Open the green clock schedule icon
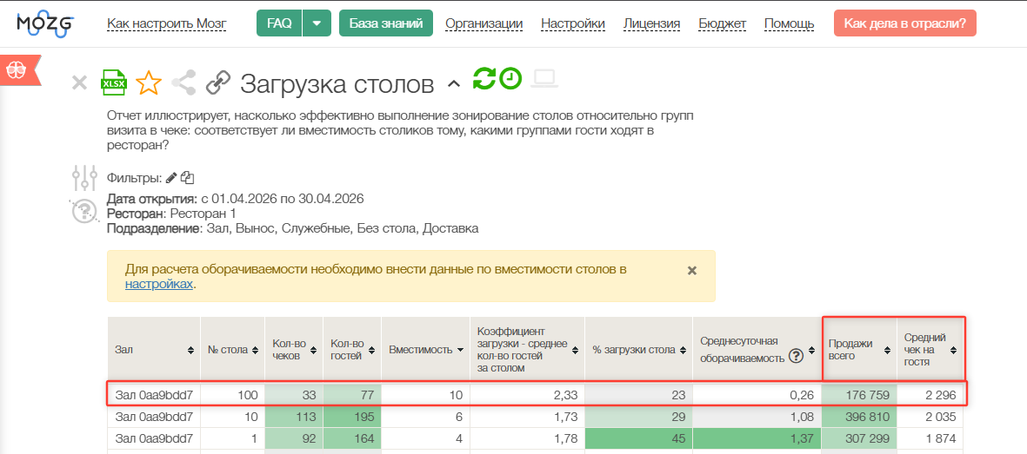This screenshot has width=1027, height=454. coord(510,78)
